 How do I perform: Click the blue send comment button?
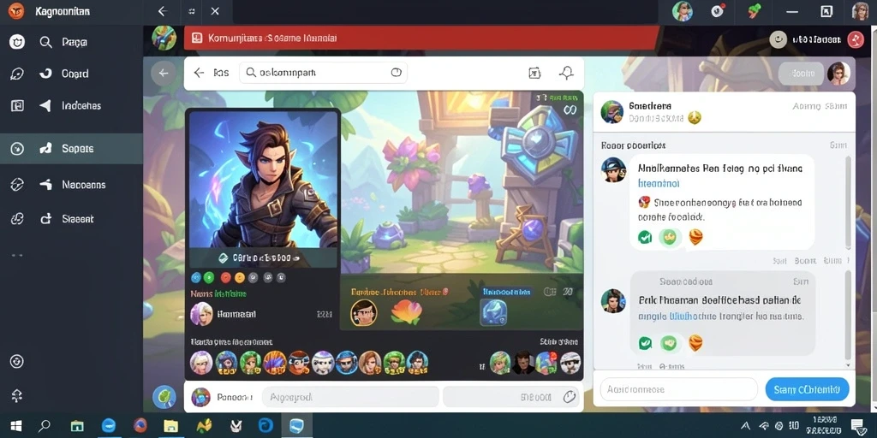807,389
